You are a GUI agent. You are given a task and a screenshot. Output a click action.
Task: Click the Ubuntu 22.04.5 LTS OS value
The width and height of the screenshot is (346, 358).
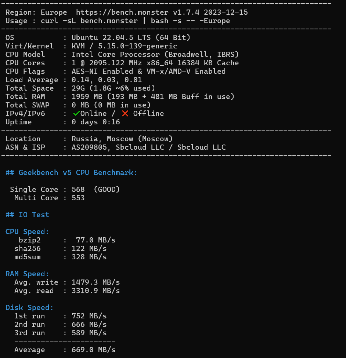tap(131, 37)
